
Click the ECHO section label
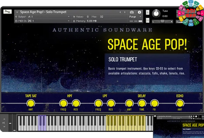[180, 96]
